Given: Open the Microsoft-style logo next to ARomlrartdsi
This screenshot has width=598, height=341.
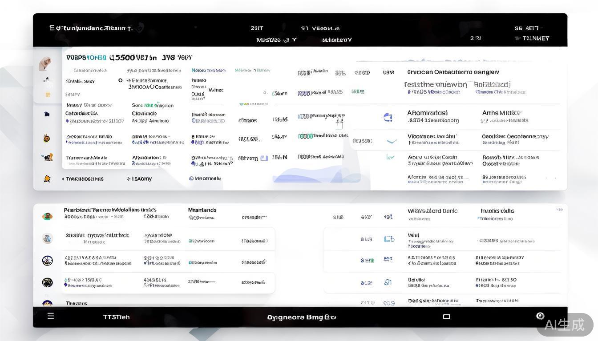Looking at the screenshot, I should (x=388, y=117).
